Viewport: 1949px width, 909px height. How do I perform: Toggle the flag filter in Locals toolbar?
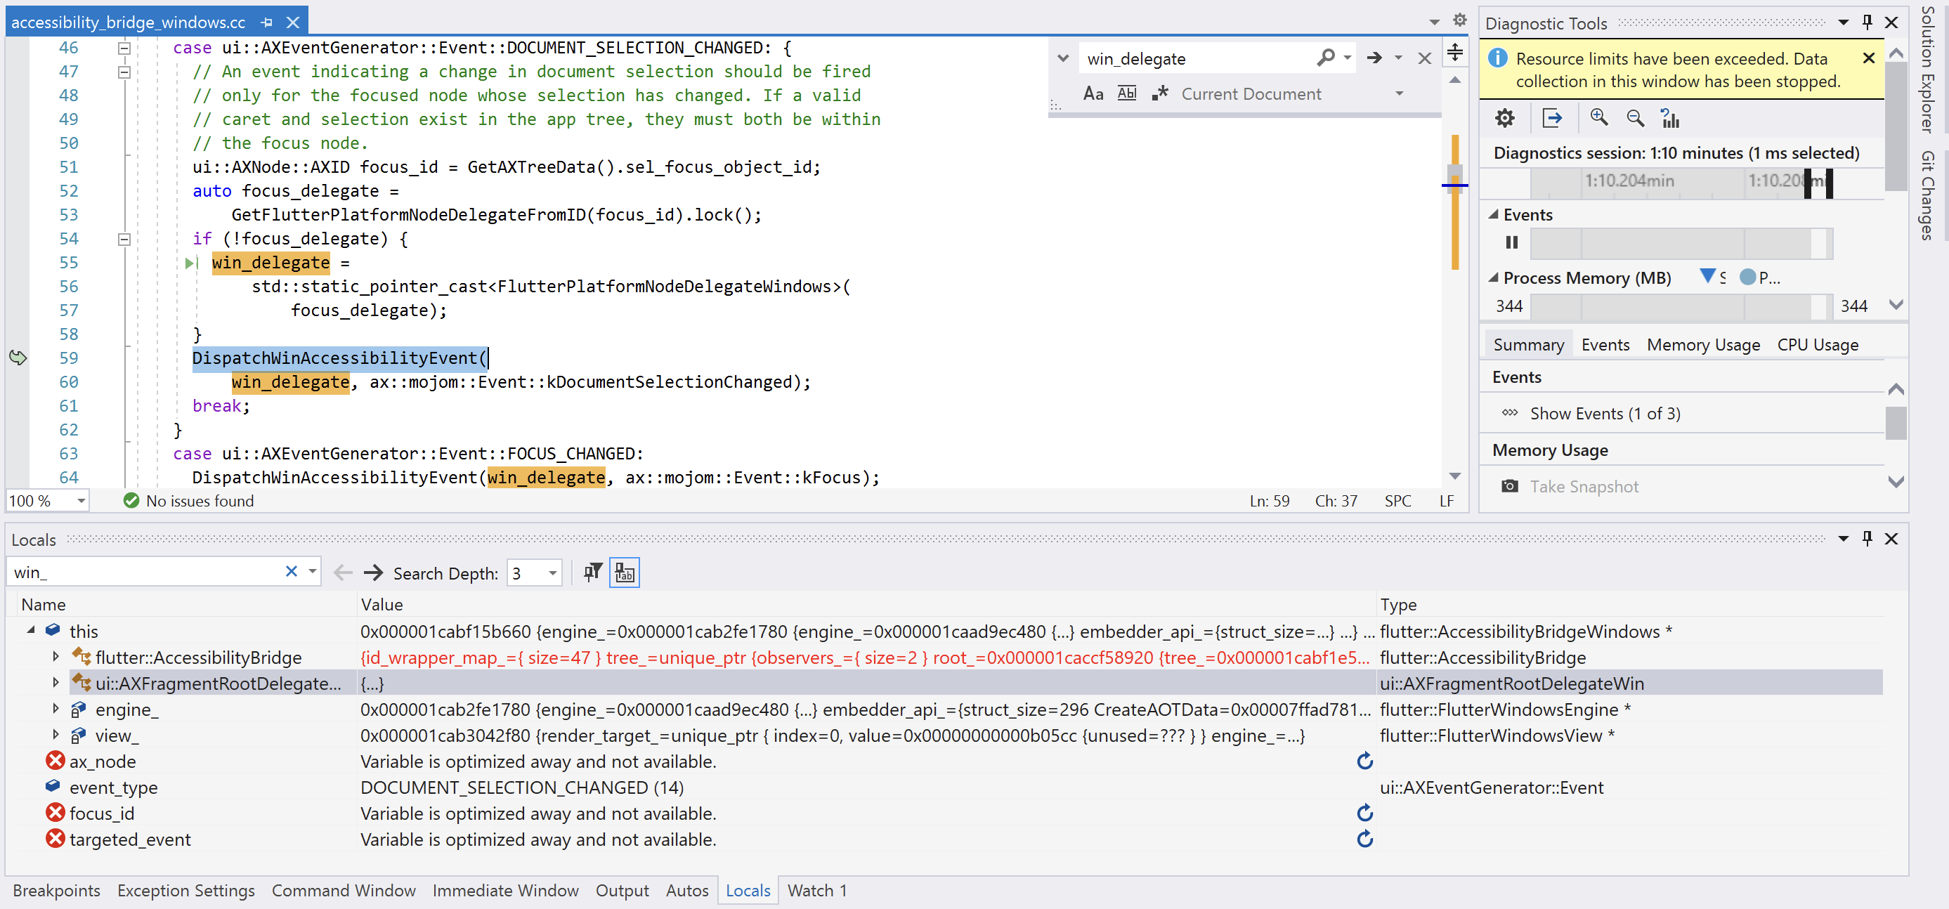click(x=593, y=572)
